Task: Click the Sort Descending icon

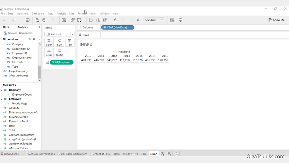Action: 105,20
